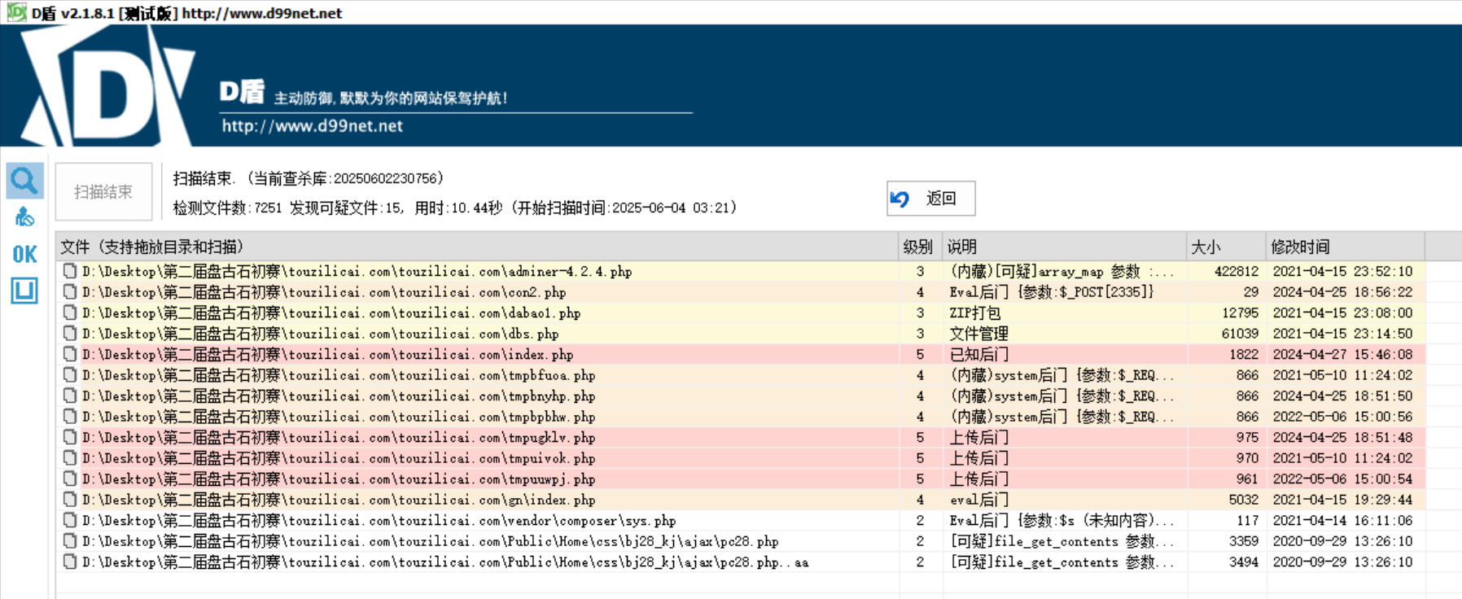Select the adminer-4.2.4.php file path
Screen dimensions: 1462x599
(357, 271)
